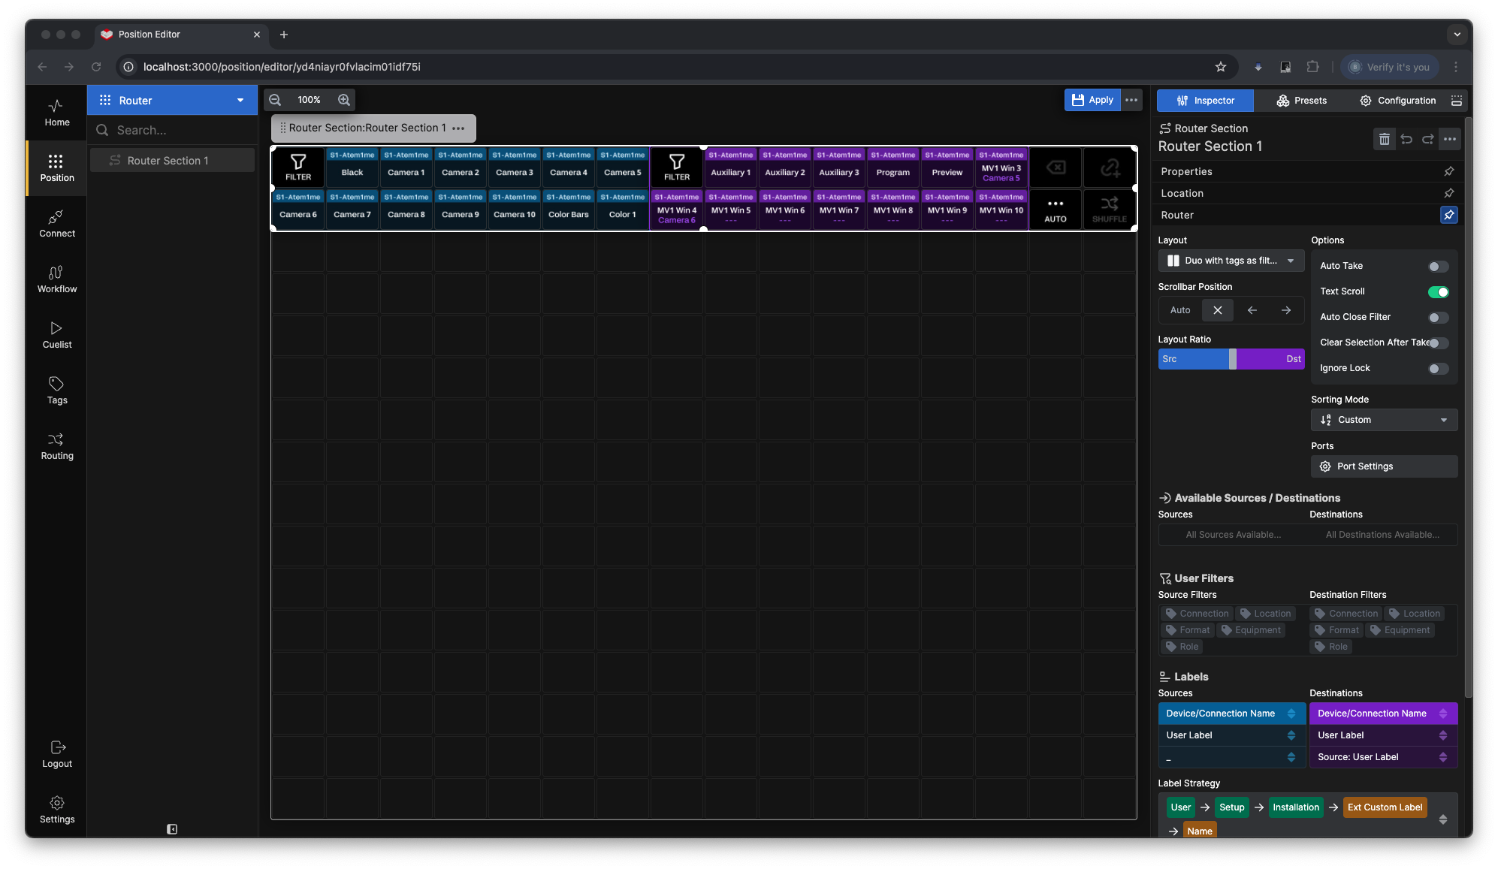Click the zoom in magnifier icon
1498x869 pixels.
pyautogui.click(x=344, y=100)
